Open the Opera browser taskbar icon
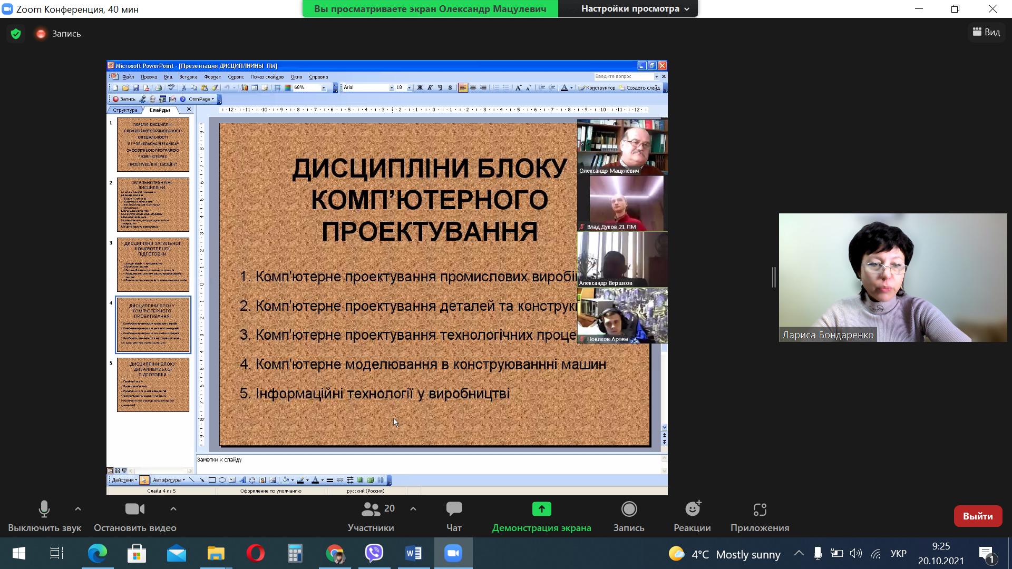Viewport: 1012px width, 569px height. pos(256,553)
